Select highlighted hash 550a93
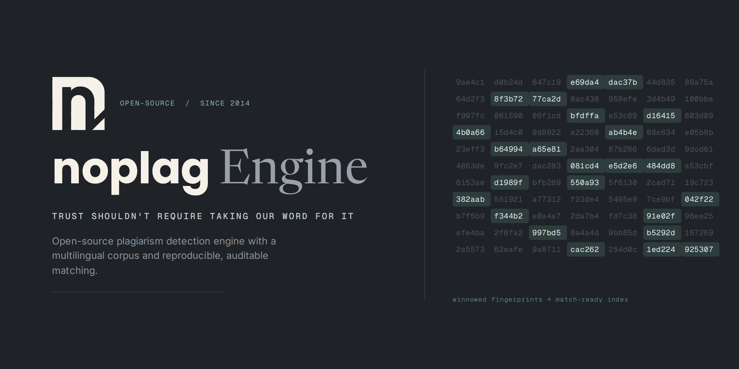 coord(586,182)
